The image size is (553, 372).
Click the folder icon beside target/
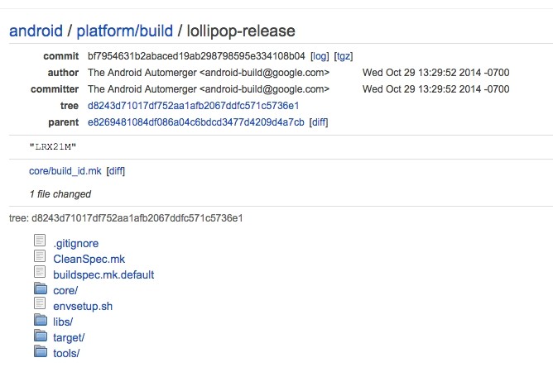[x=41, y=336]
